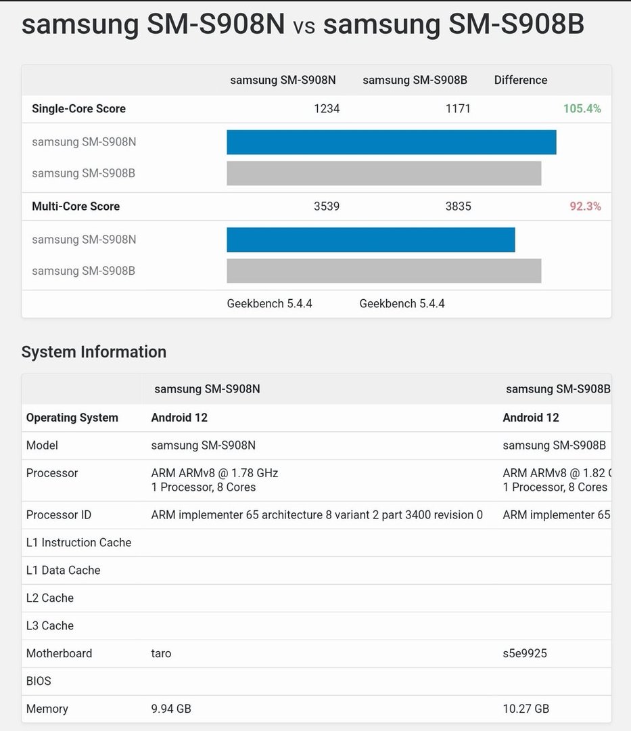Click Android 12 in the SM-S908B column
The image size is (631, 731).
coord(531,418)
